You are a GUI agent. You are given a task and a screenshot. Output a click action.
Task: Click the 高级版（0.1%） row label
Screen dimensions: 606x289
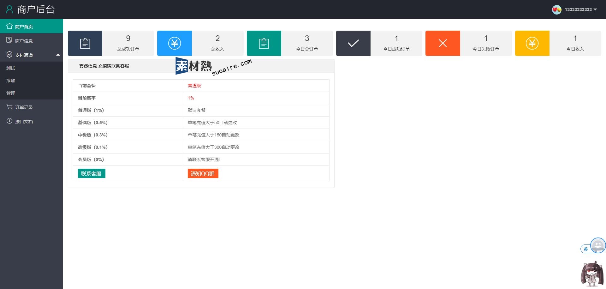click(93, 147)
